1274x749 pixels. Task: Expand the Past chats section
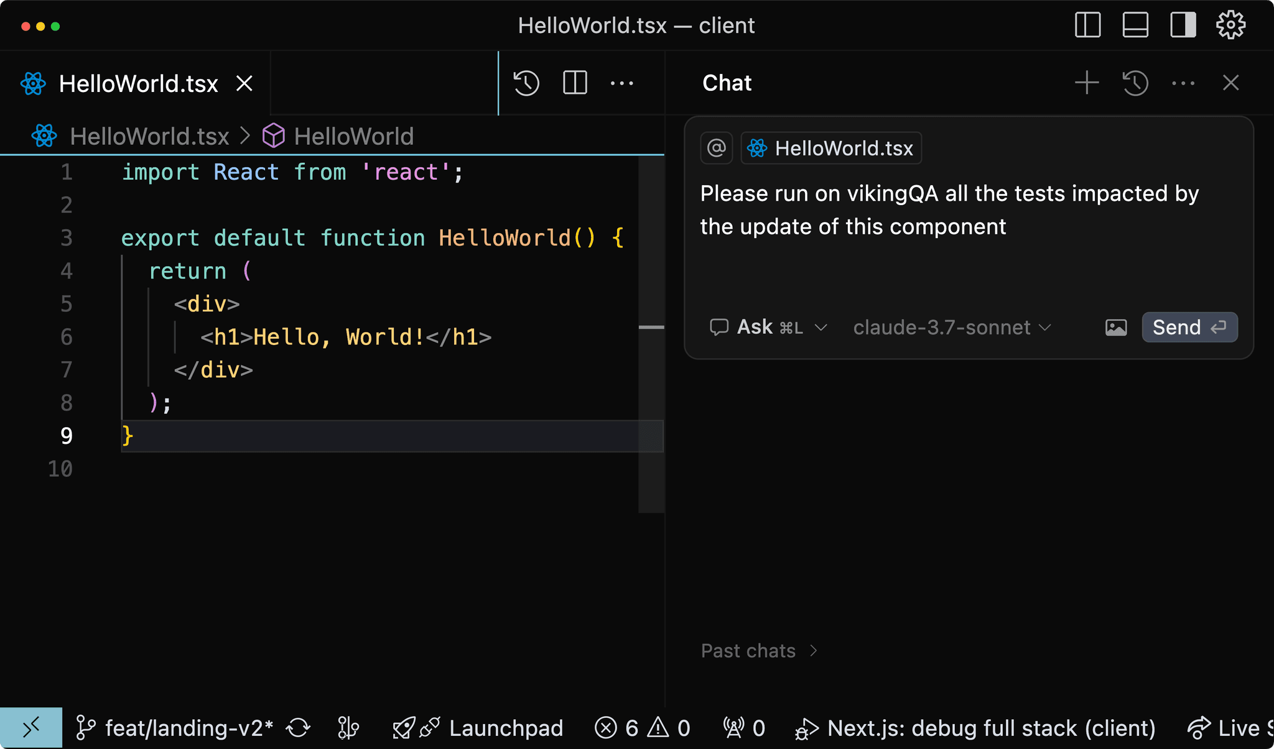tap(759, 650)
